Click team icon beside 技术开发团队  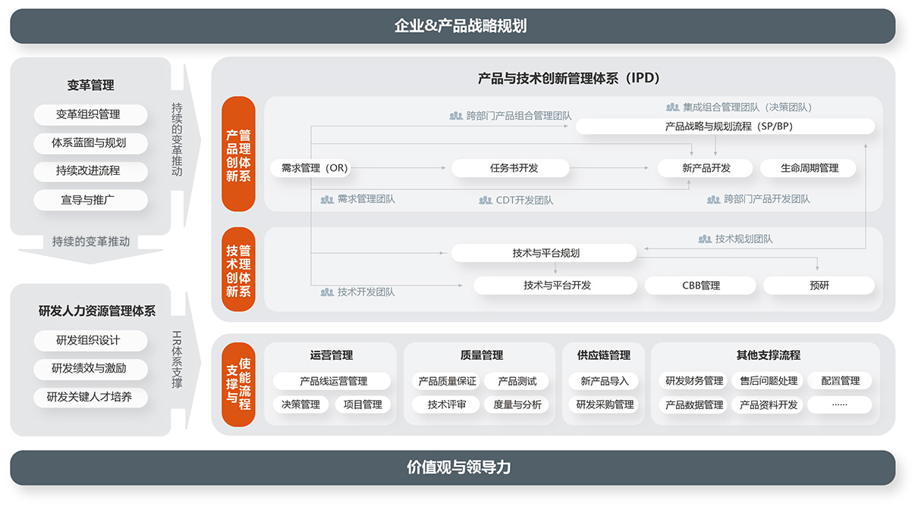coord(327,292)
